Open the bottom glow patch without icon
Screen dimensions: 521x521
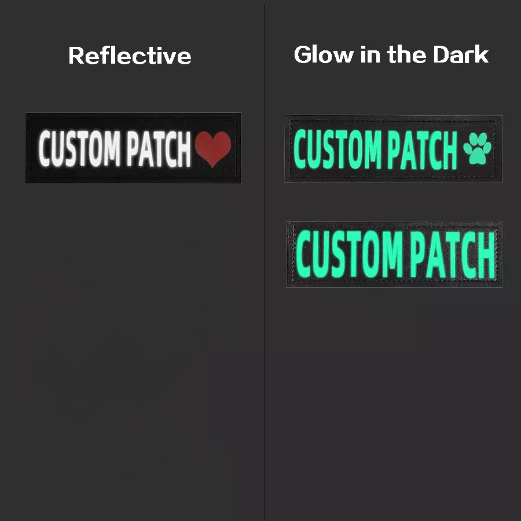(x=394, y=254)
